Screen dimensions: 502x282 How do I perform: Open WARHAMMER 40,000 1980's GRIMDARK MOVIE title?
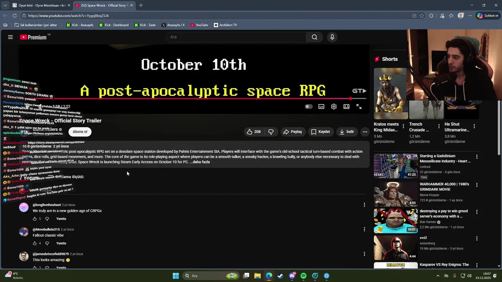tap(444, 187)
